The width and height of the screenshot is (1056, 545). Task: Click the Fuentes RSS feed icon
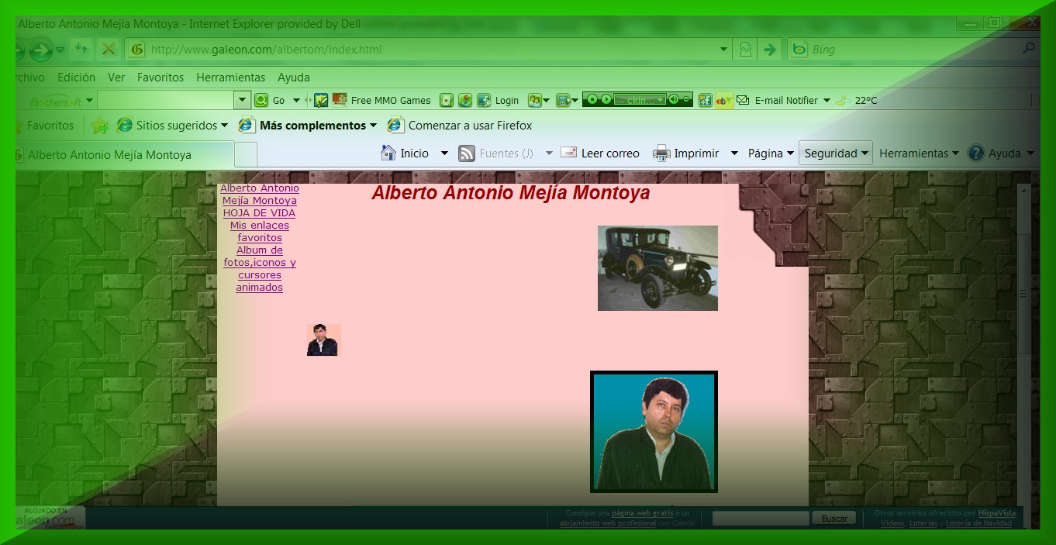[x=467, y=153]
